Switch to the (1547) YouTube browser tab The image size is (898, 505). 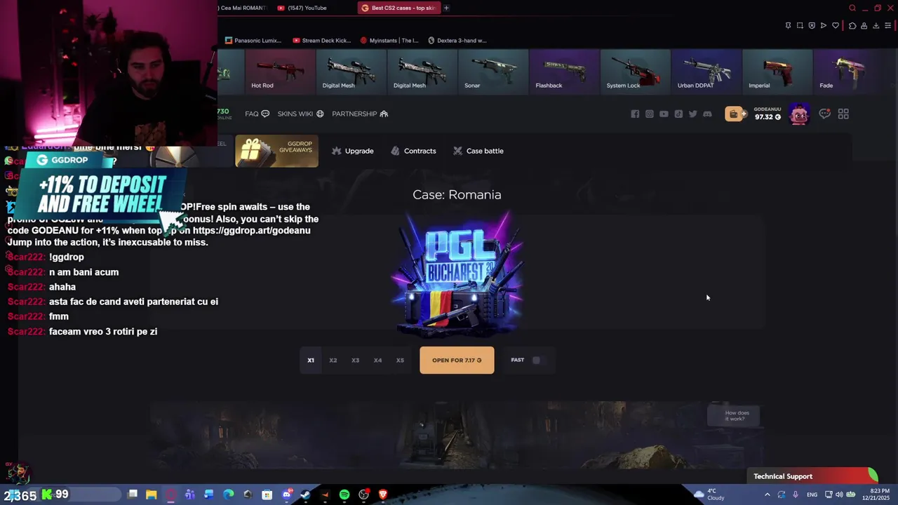click(x=313, y=8)
